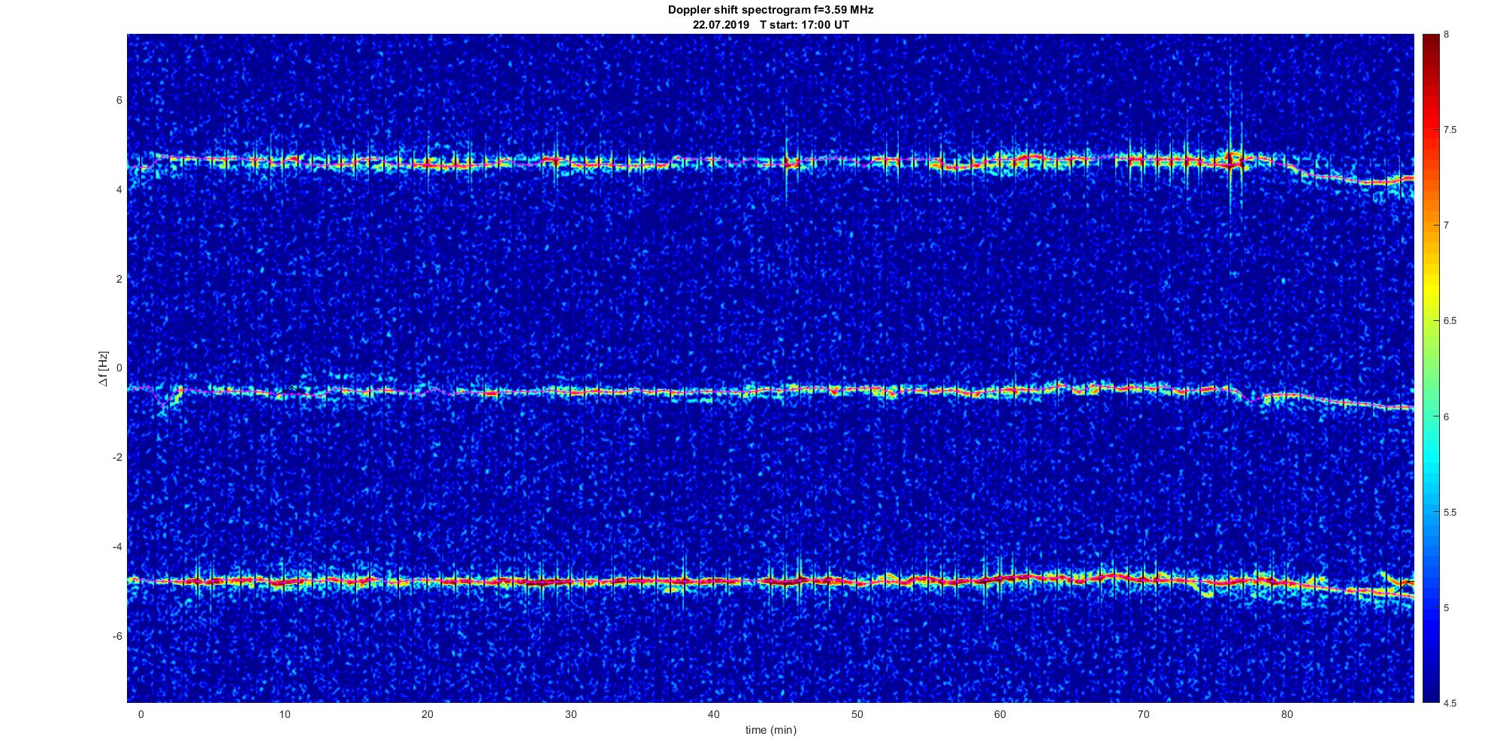The height and width of the screenshot is (754, 1503).
Task: Click the plot title 'Doppler shift spectrogram f=3.59 MHz'
Action: click(770, 11)
